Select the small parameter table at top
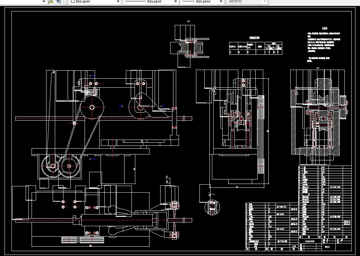 [x=256, y=48]
